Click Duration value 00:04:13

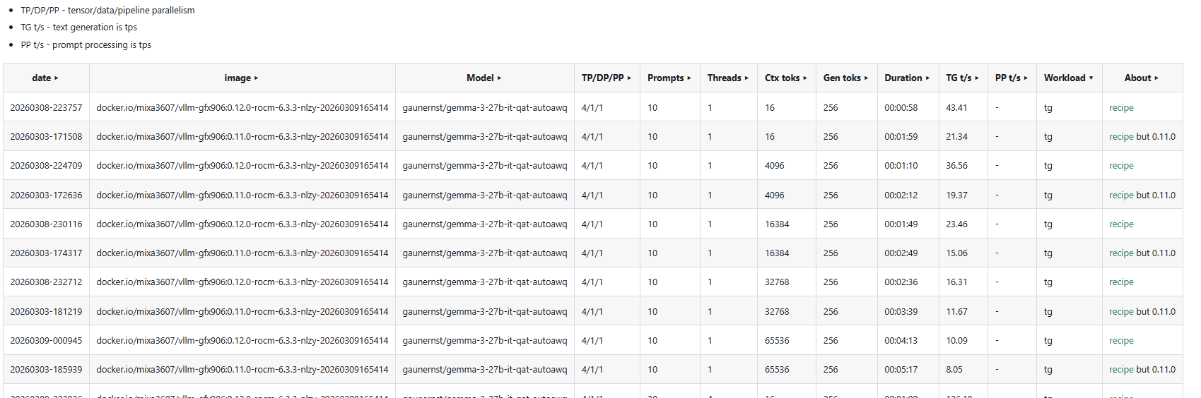901,341
